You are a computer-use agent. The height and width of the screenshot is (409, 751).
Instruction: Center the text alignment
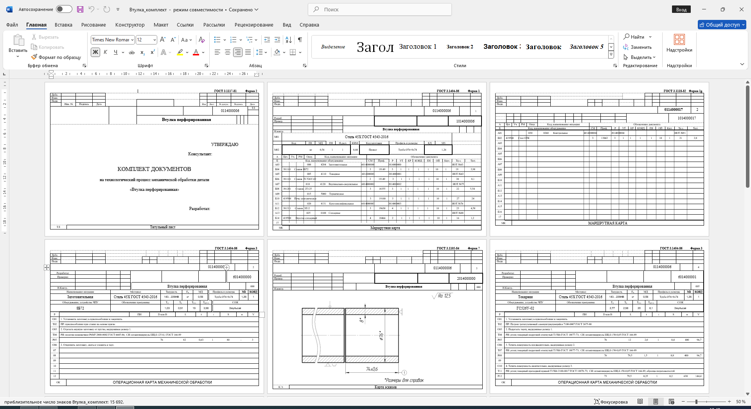tap(228, 52)
